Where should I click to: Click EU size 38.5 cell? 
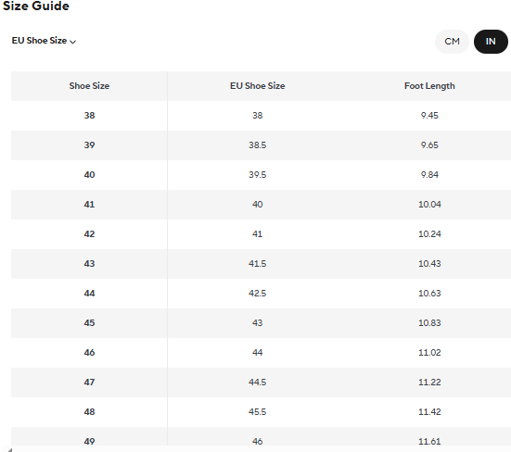(257, 145)
